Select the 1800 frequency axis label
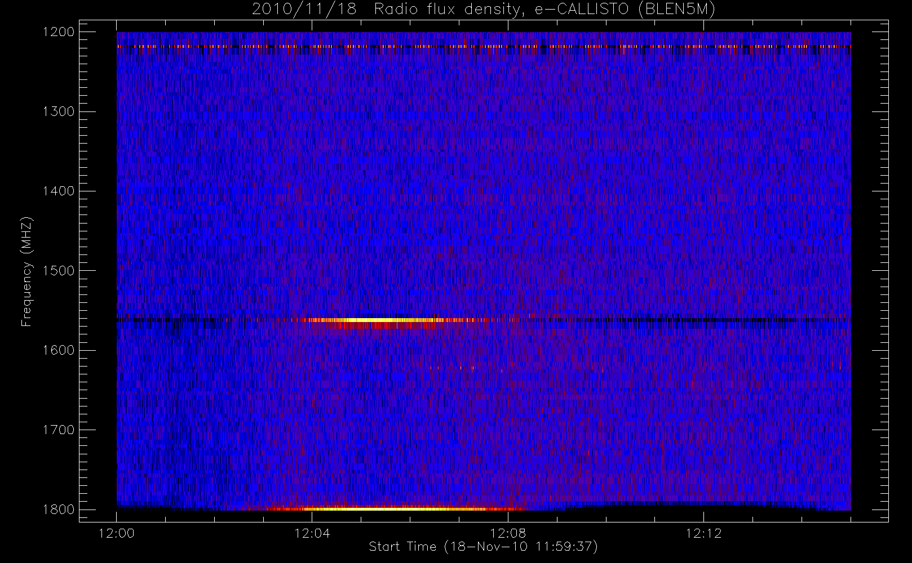The image size is (912, 563). tap(59, 510)
